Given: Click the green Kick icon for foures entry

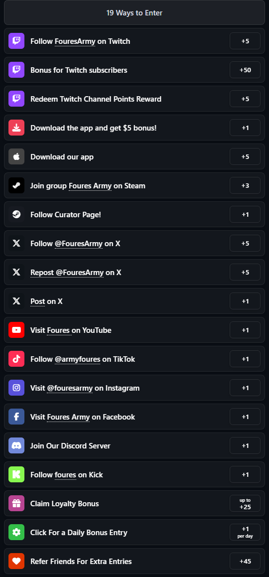Looking at the screenshot, I should click(x=16, y=474).
